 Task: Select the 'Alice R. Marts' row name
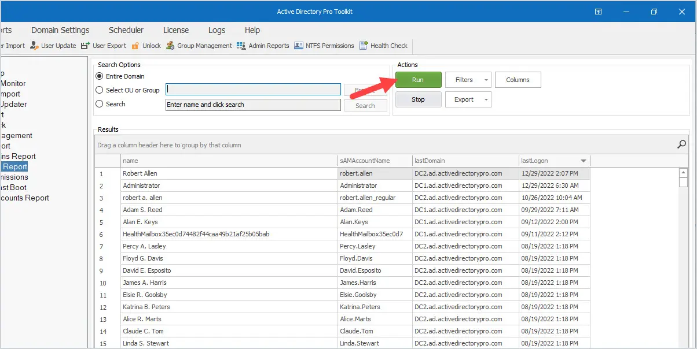(x=229, y=319)
